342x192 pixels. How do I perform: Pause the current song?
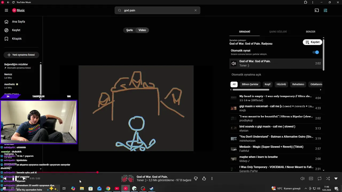[14, 179]
